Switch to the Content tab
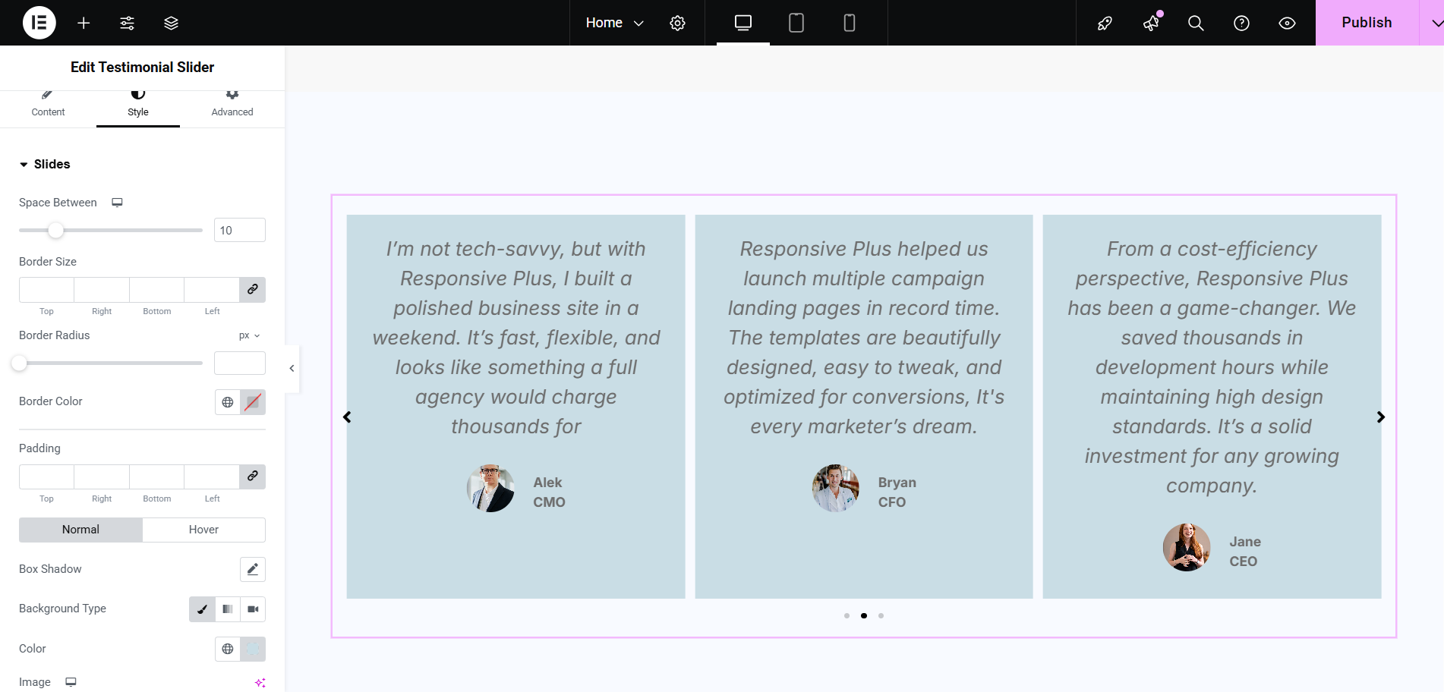 (x=48, y=109)
